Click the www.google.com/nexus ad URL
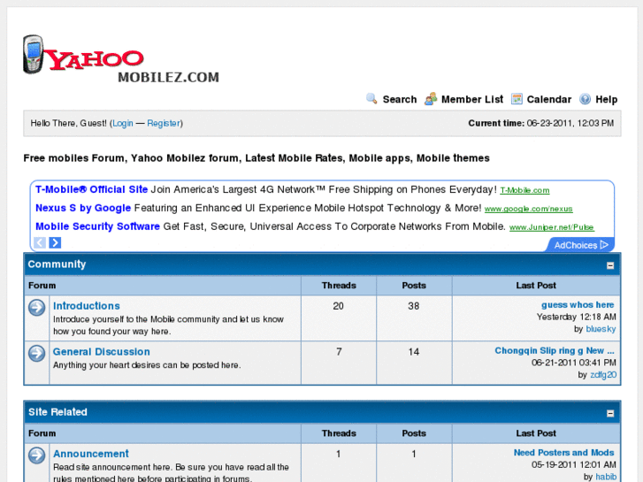Screen dimensions: 643x482 click(x=528, y=209)
